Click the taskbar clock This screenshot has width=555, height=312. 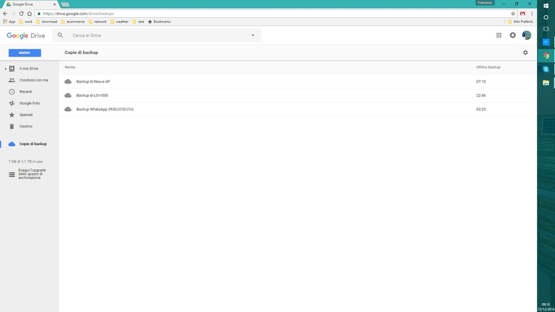click(x=546, y=306)
